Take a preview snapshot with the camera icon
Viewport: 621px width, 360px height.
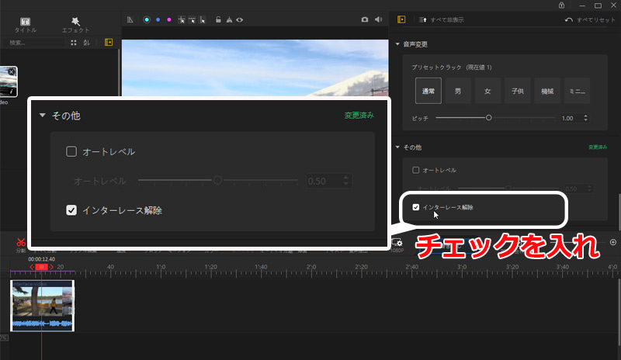[x=365, y=19]
